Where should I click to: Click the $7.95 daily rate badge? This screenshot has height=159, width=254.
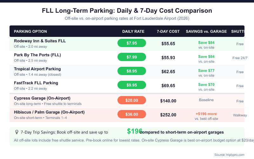click(x=132, y=43)
